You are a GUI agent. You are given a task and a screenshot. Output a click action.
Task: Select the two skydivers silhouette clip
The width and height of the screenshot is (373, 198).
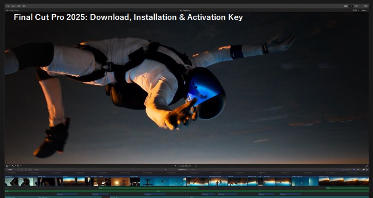218,181
